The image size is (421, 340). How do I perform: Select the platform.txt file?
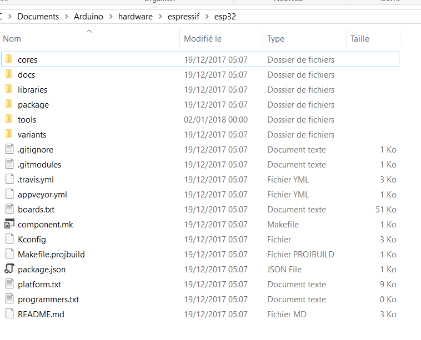tap(39, 284)
